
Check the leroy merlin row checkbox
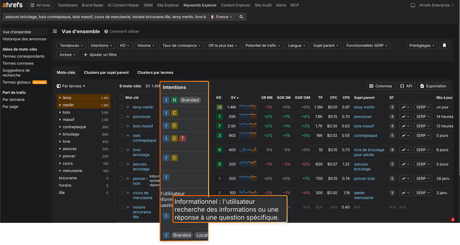(121, 107)
